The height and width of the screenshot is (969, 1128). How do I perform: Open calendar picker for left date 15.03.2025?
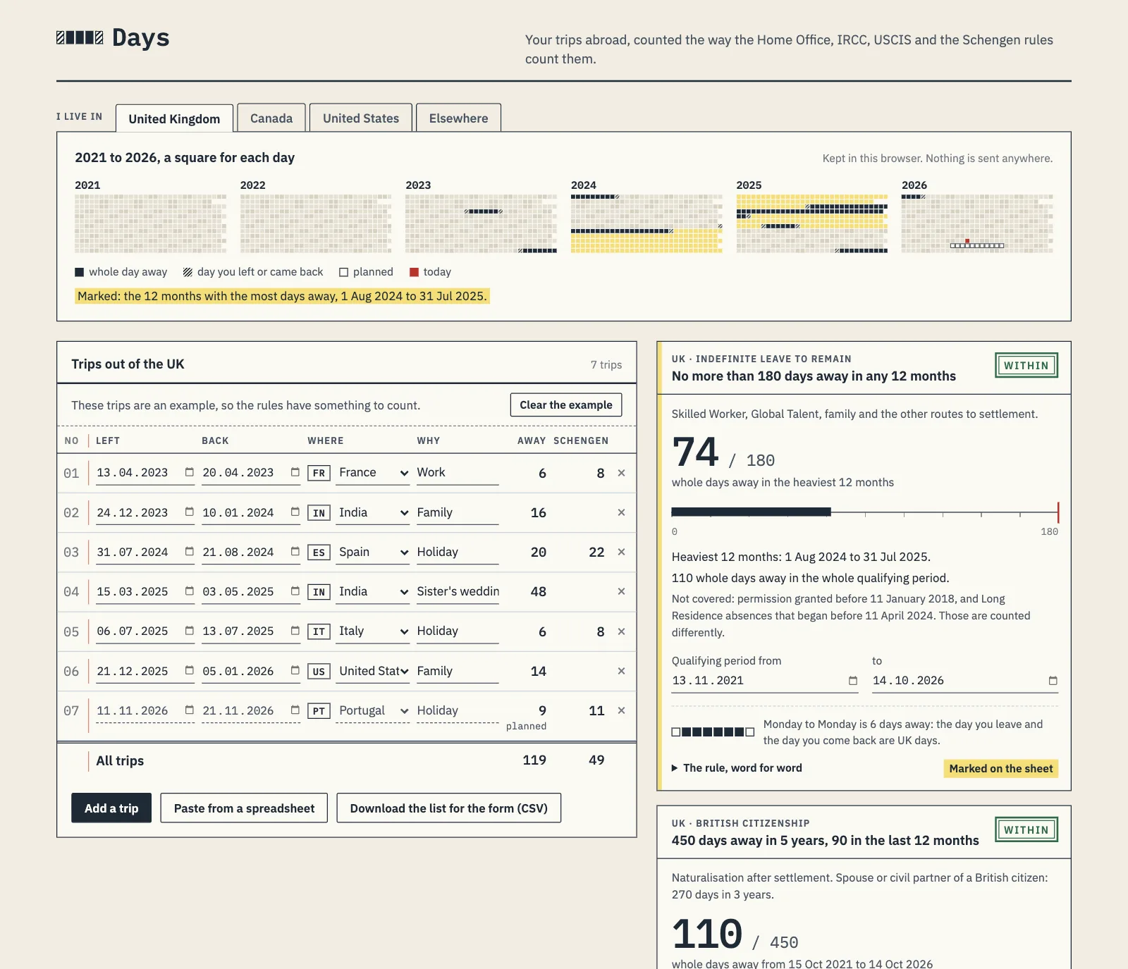click(189, 591)
